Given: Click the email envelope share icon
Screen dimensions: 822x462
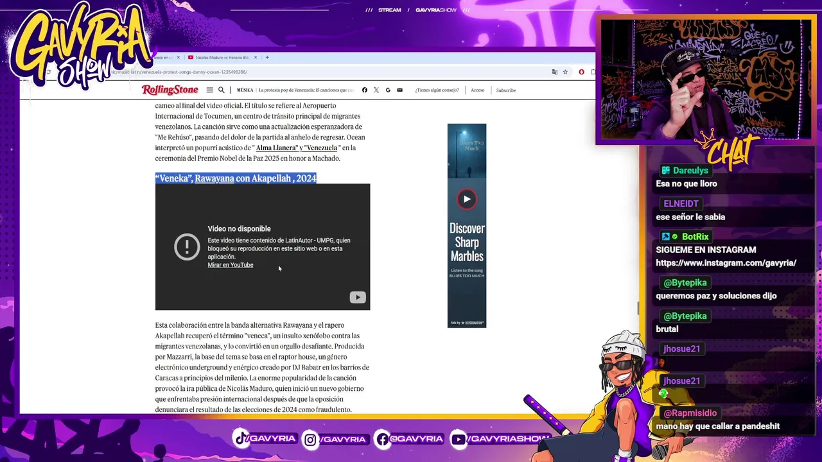Looking at the screenshot, I should (399, 90).
